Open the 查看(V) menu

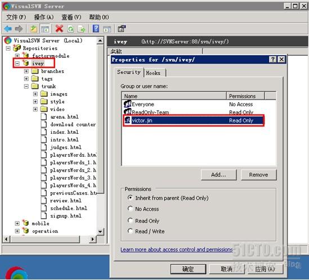pos(71,17)
